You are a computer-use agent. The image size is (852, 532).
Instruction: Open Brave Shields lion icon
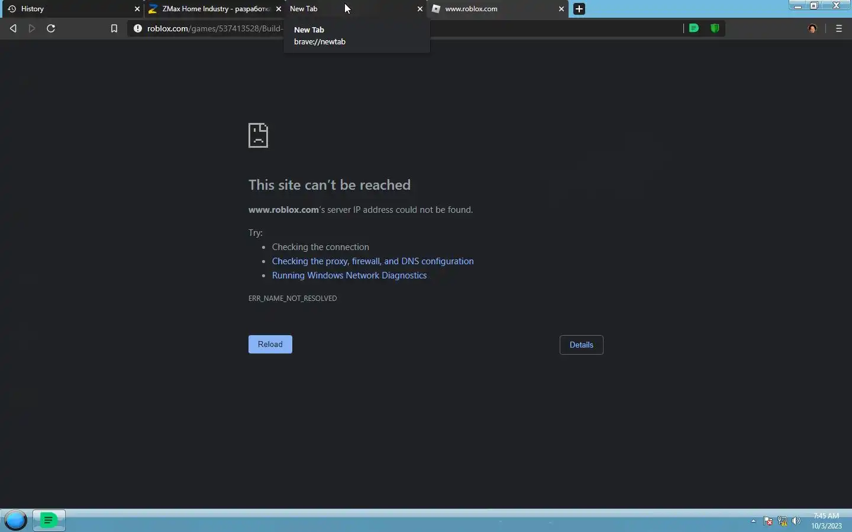pyautogui.click(x=715, y=28)
